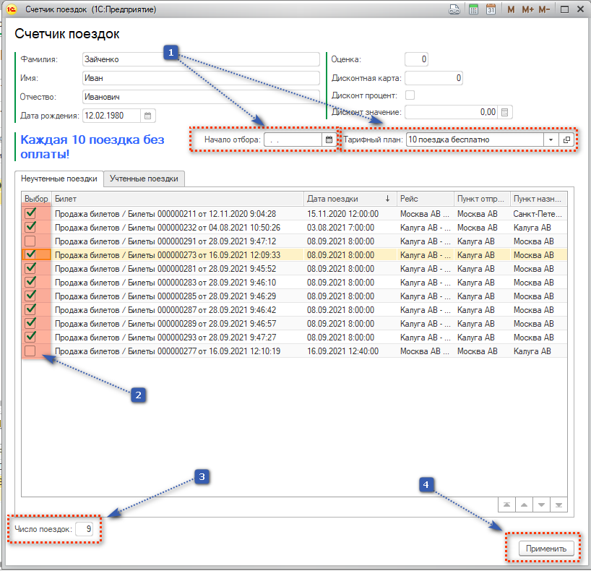Select the Неучтенные поездки tab
Image resolution: width=591 pixels, height=571 pixels.
(59, 179)
